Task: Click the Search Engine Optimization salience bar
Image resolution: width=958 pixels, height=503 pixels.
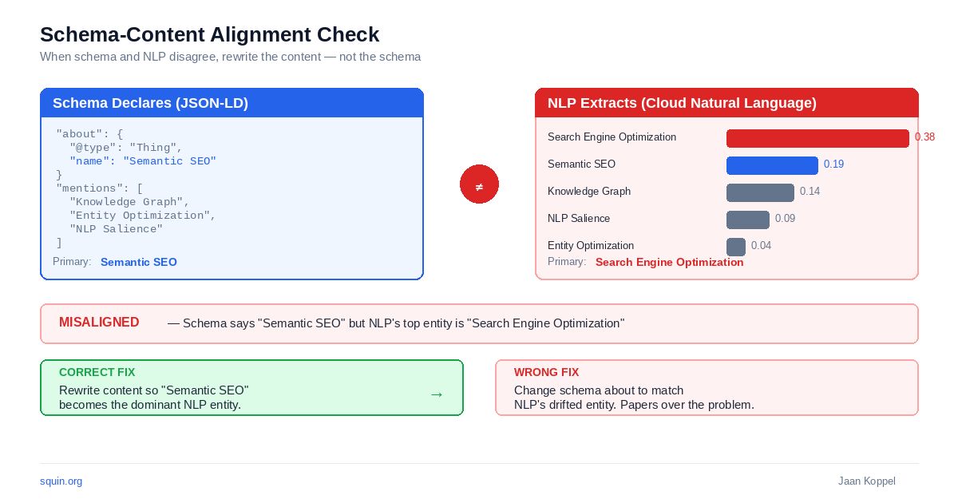Action: point(817,138)
